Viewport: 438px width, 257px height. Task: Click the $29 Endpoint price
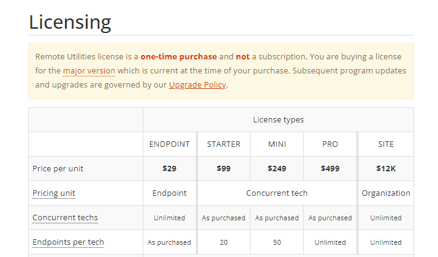click(170, 168)
